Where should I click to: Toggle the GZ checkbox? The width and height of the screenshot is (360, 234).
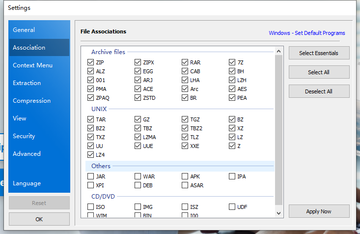(138, 119)
